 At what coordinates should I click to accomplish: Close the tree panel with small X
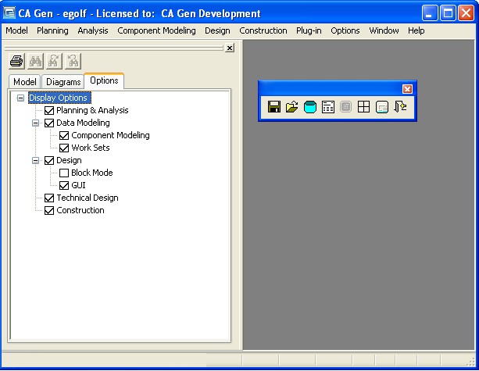tap(230, 48)
